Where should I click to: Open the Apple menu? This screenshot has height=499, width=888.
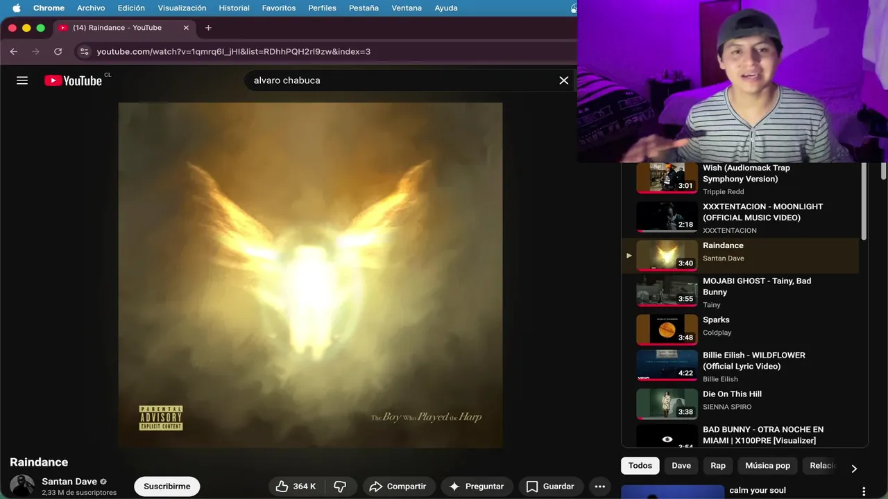click(x=16, y=8)
